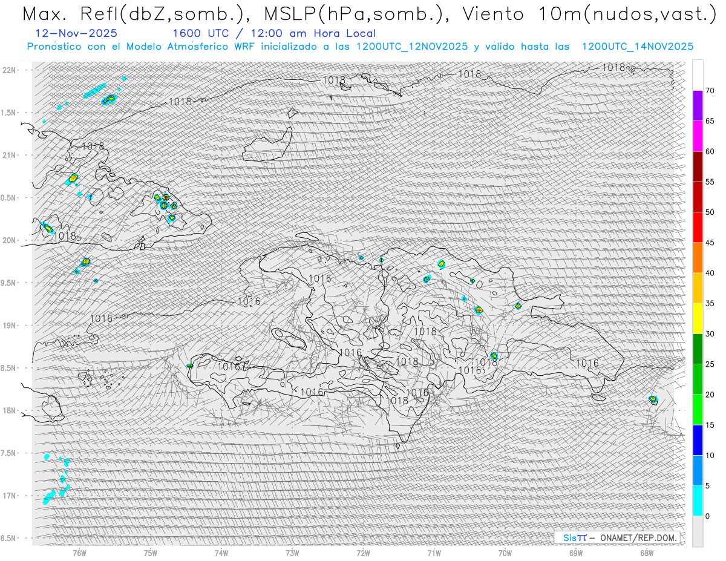726x561 pixels.
Task: Click the colorbar tick value '45'
Action: pos(710,243)
